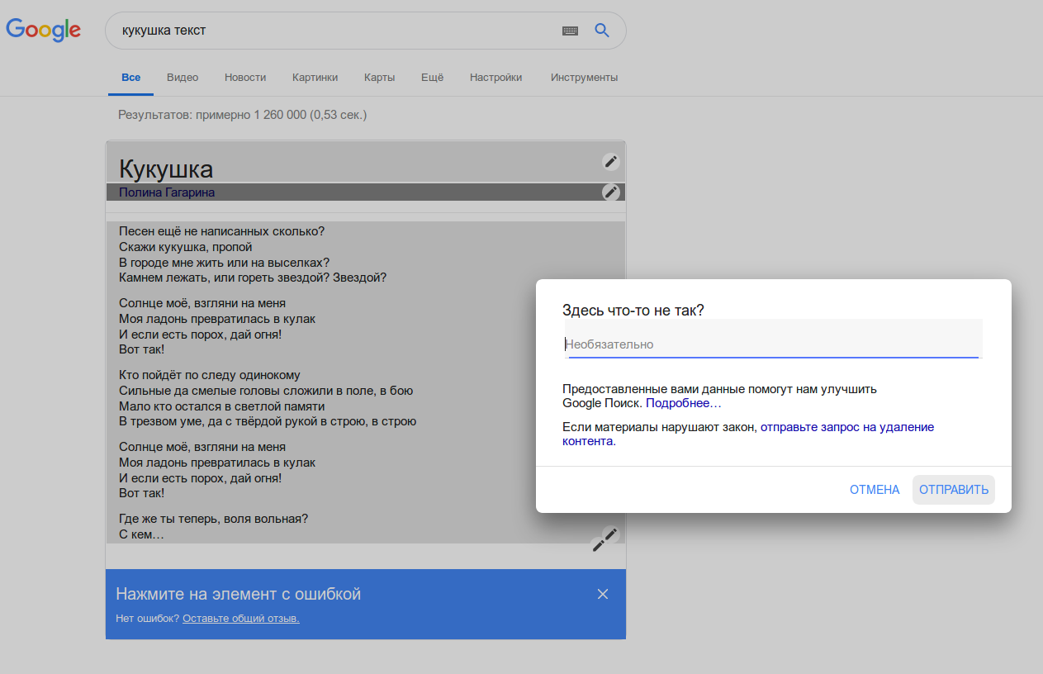
Task: Click the blue search magnifier icon
Action: pos(602,31)
